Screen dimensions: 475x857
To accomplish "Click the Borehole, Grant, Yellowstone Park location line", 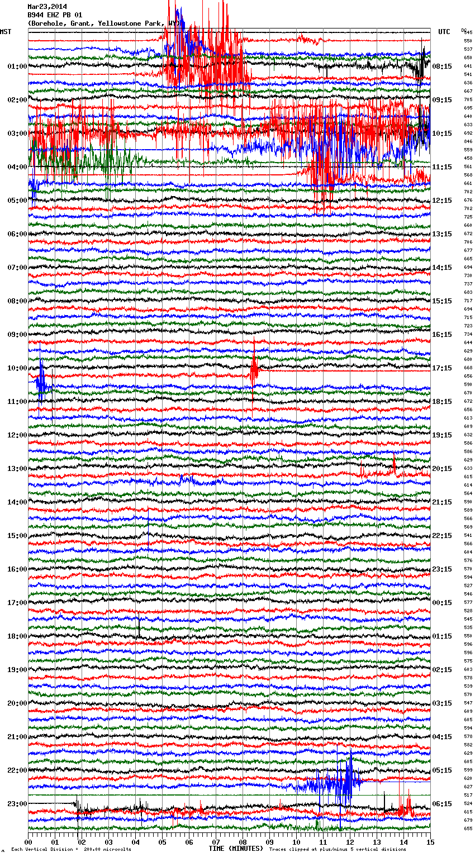I will [104, 23].
